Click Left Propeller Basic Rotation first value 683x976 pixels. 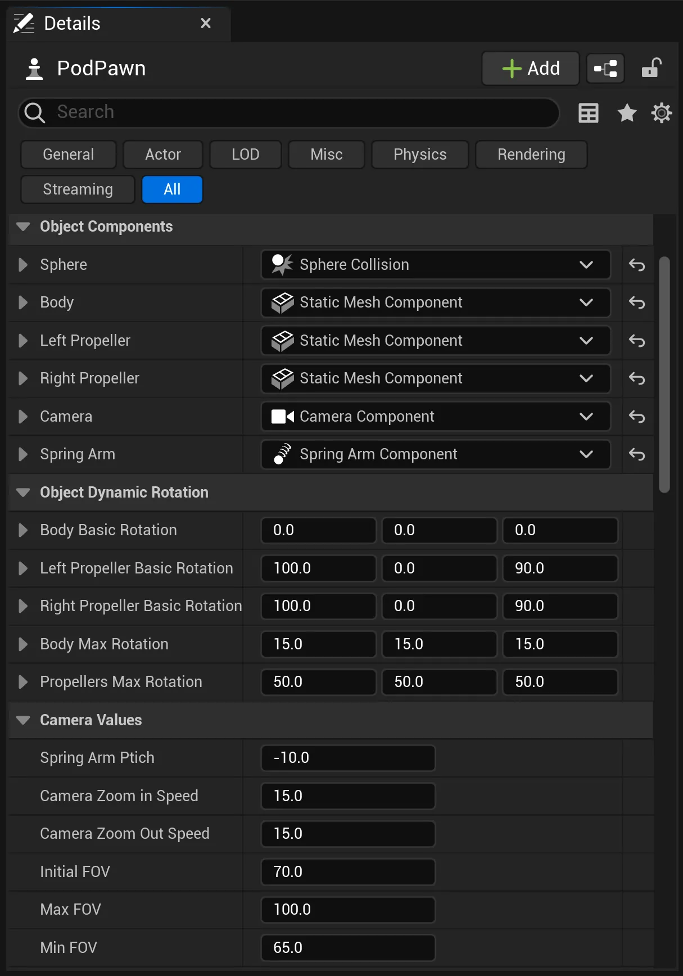(x=319, y=568)
